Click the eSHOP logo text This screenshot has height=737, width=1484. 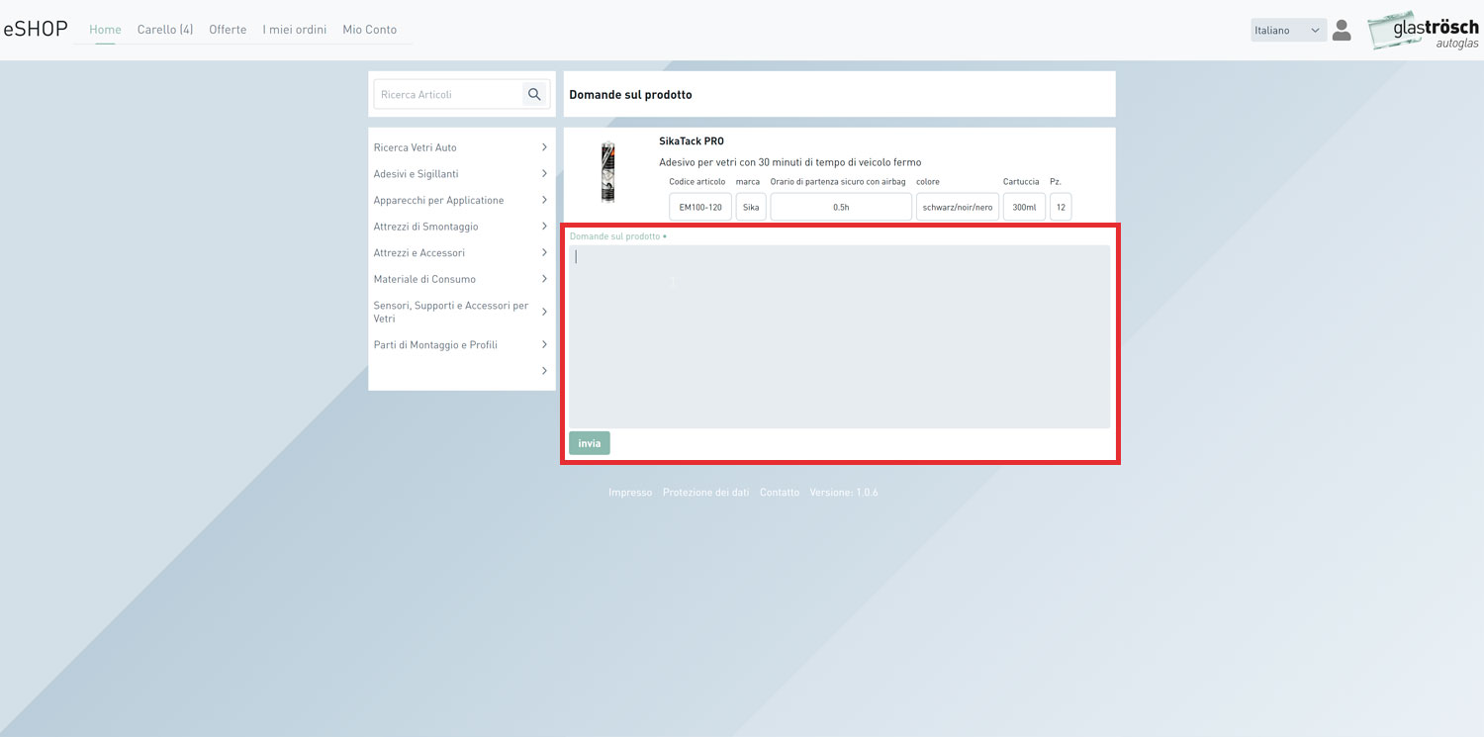pos(36,29)
